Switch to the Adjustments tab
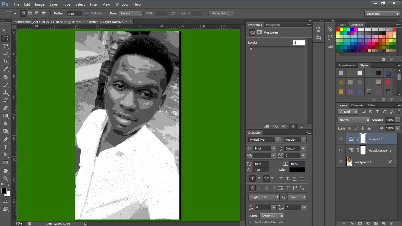The height and width of the screenshot is (226, 402). tap(347, 65)
